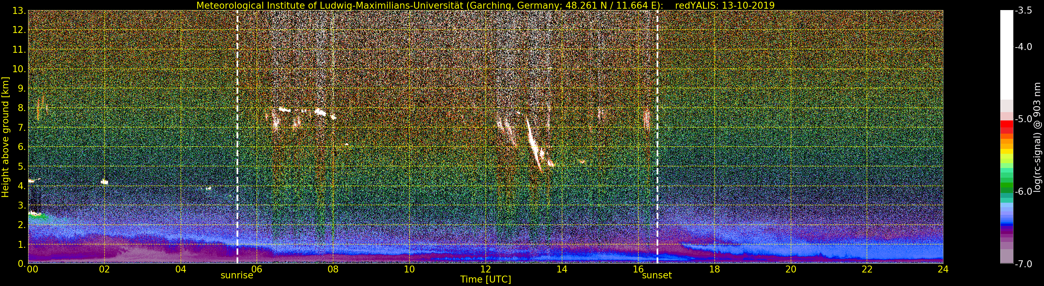The height and width of the screenshot is (286, 1044).
Task: Click the white dashed sunrise line
Action: click(237, 137)
